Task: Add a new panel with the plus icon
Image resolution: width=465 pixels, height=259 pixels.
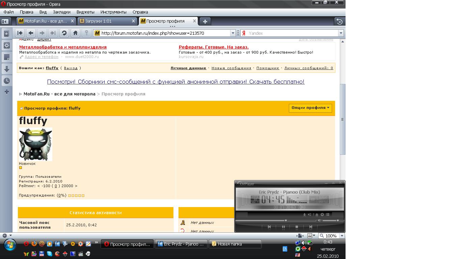Action: (6, 92)
